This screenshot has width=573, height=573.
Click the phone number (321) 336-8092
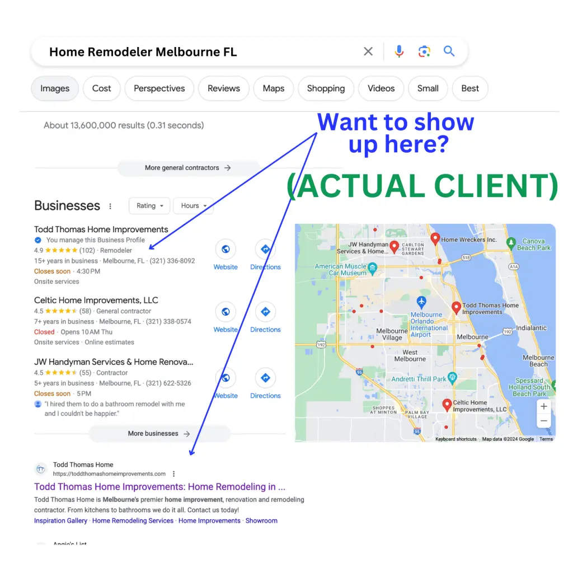click(x=172, y=261)
